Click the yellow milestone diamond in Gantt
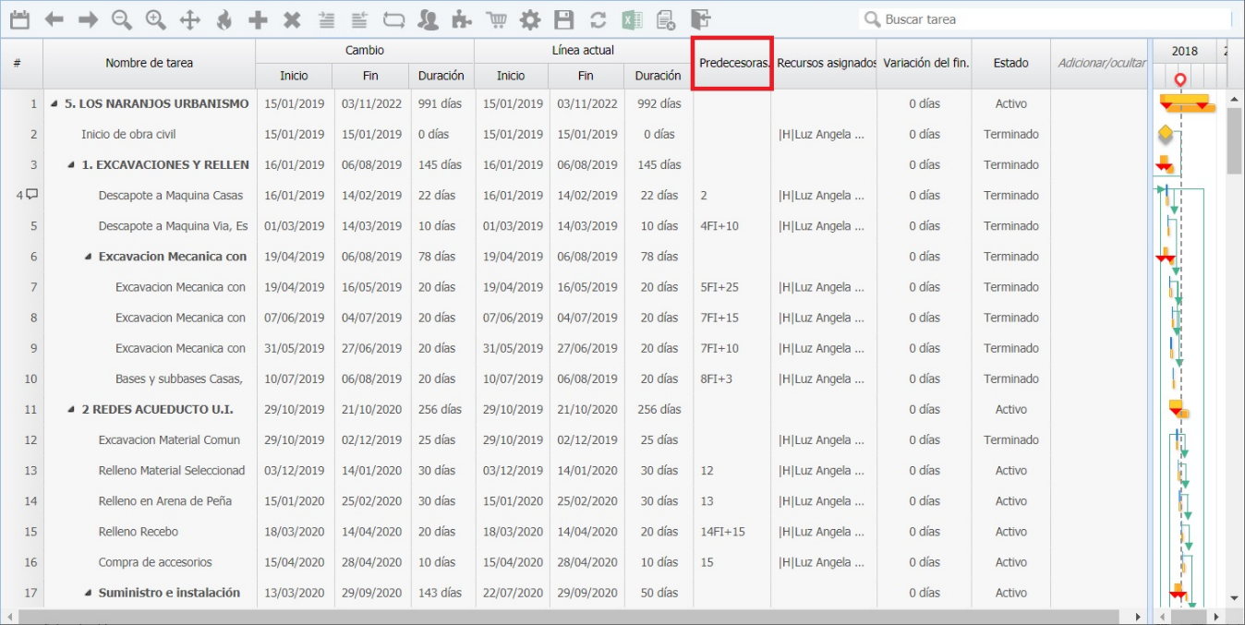 (x=1166, y=134)
